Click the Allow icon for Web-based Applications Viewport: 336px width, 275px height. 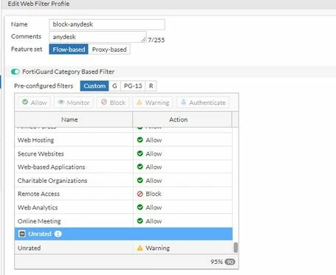click(140, 167)
